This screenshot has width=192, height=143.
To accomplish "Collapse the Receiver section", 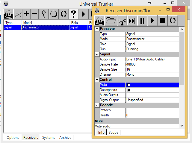I will click(97, 29).
